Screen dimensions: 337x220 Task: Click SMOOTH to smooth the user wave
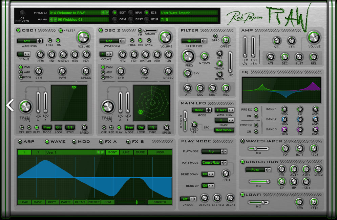click(x=160, y=202)
